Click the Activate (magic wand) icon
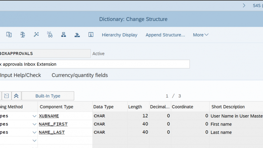Image resolution: width=263 pixels, height=148 pixels. [x=36, y=35]
